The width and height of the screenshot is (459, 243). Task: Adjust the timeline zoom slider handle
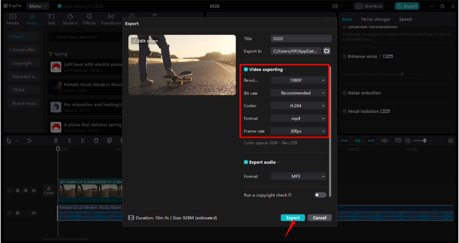coord(424,140)
